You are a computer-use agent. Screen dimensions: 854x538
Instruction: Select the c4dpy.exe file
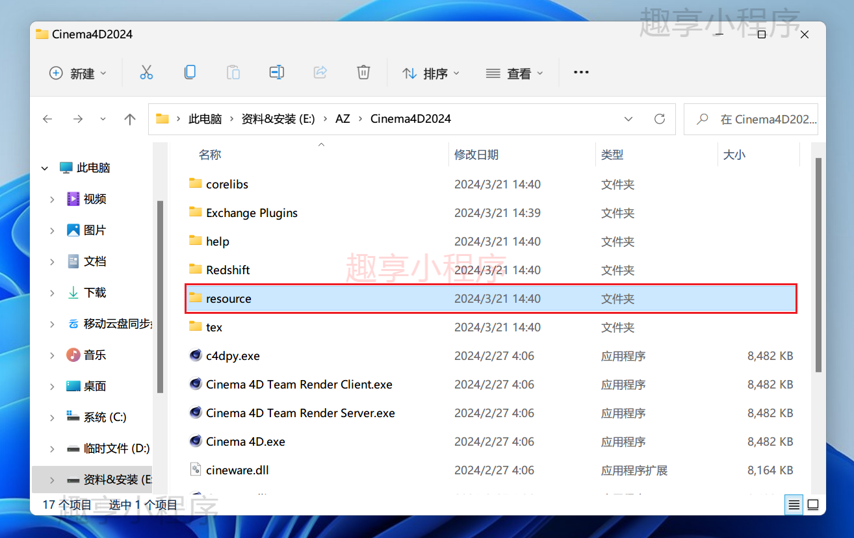(491, 355)
